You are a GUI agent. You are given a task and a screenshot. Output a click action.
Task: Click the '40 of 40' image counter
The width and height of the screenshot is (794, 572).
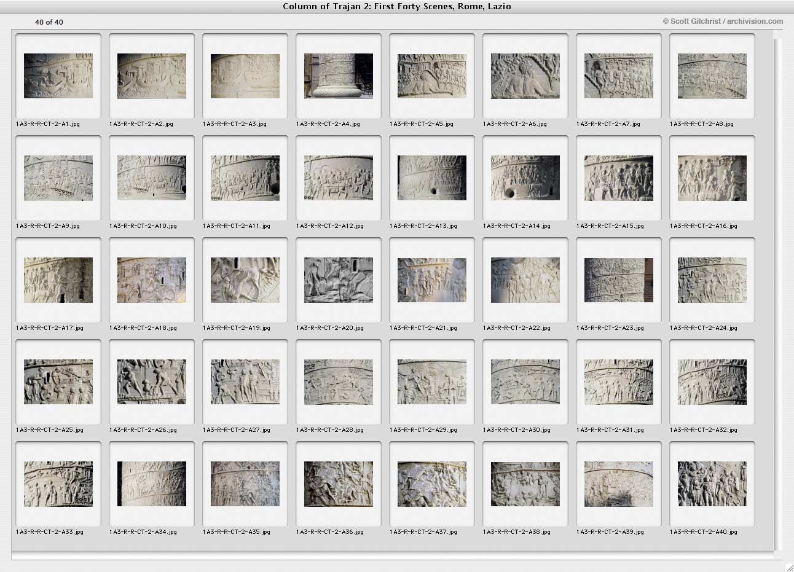pos(49,22)
